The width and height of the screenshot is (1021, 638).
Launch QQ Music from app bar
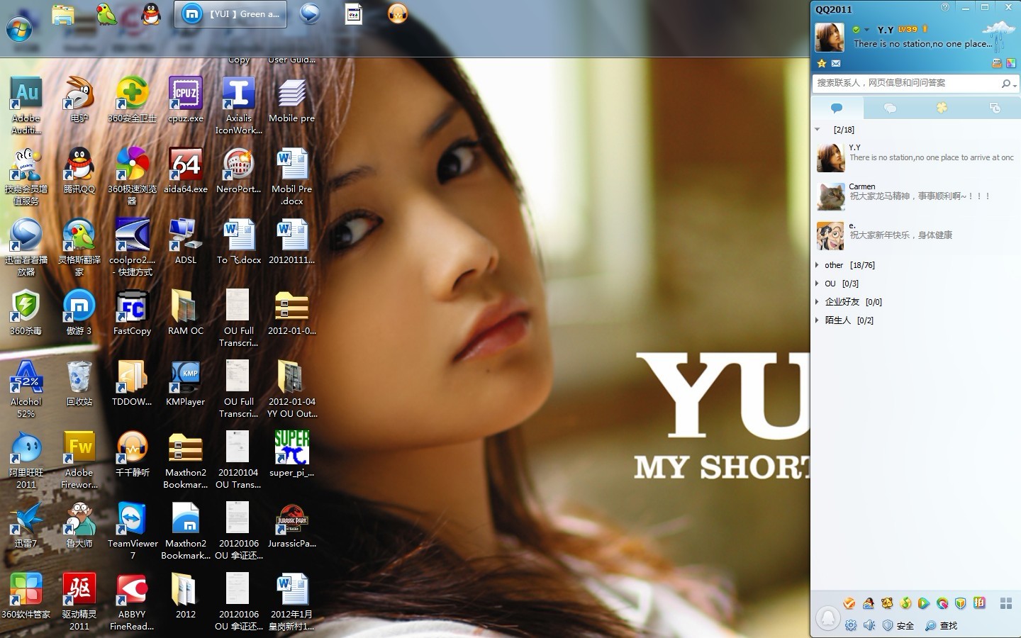point(905,603)
